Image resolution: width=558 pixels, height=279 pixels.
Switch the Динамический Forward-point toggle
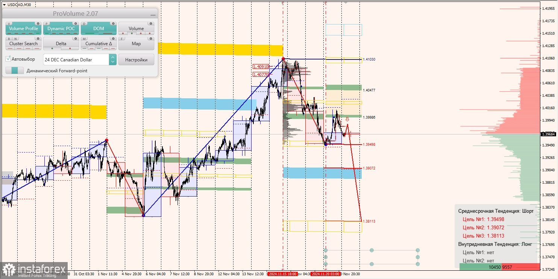click(x=15, y=70)
